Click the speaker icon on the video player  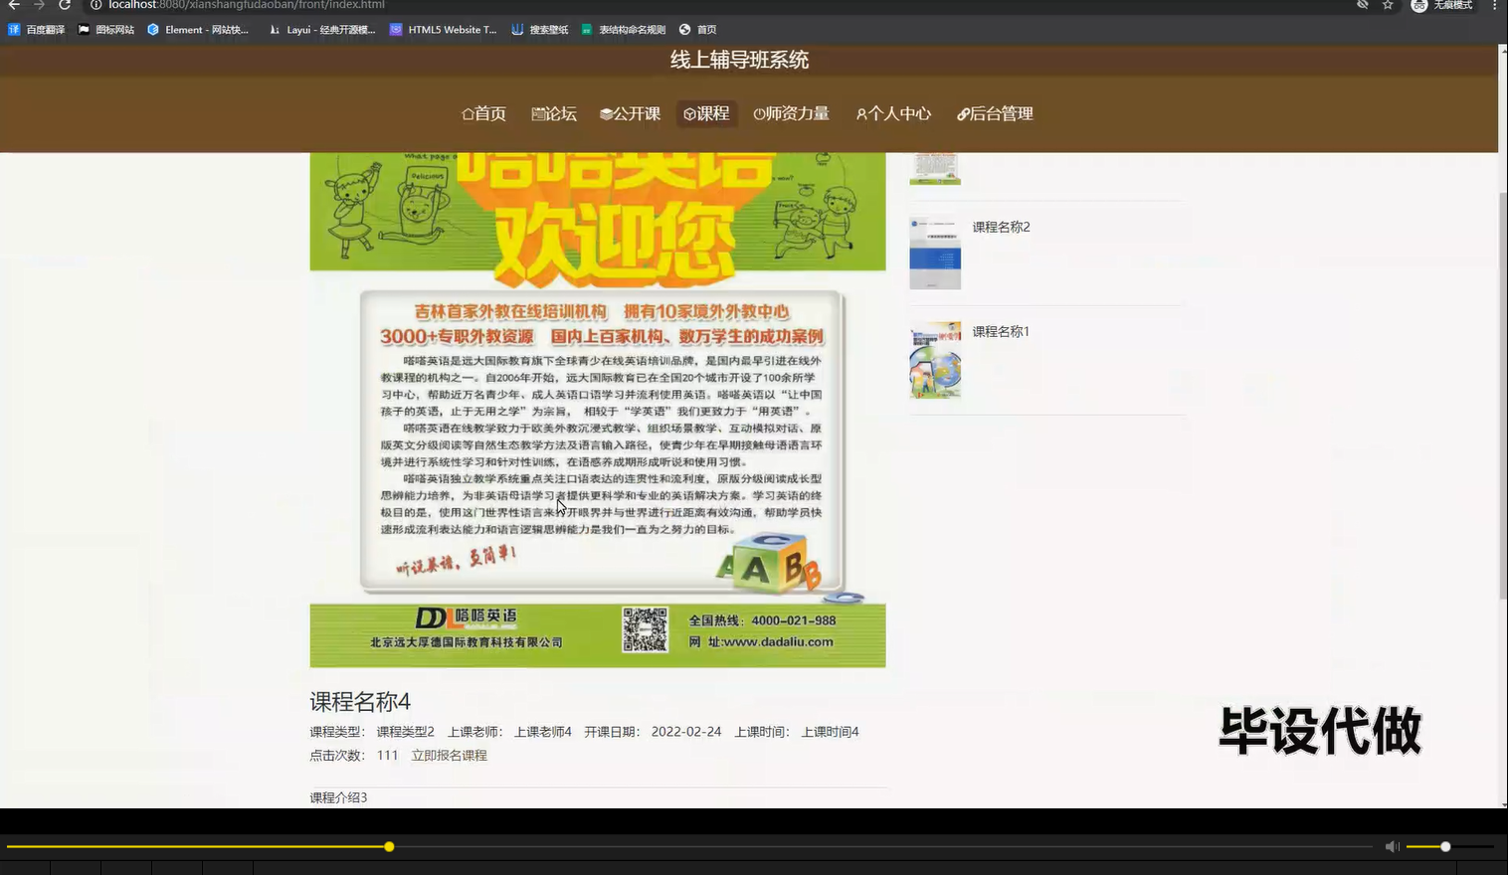[1391, 846]
